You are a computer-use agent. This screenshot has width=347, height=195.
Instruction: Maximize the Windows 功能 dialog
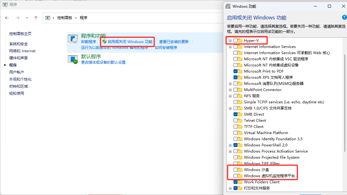tap(329, 6)
